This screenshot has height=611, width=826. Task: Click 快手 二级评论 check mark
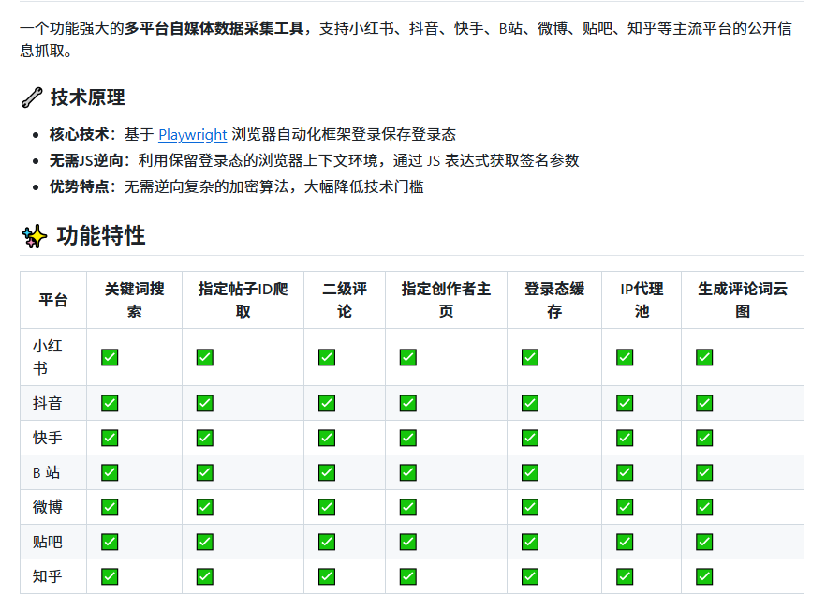(327, 438)
